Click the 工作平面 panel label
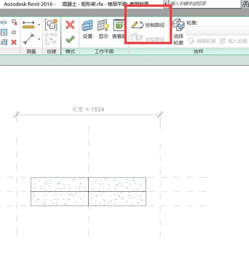 pyautogui.click(x=104, y=51)
